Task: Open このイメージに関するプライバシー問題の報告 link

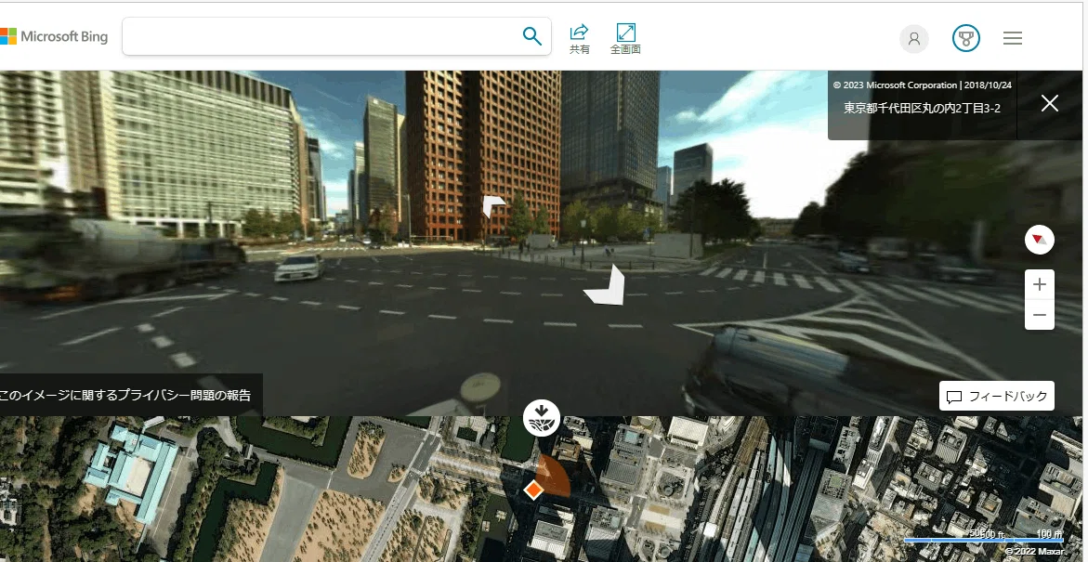Action: [x=125, y=395]
